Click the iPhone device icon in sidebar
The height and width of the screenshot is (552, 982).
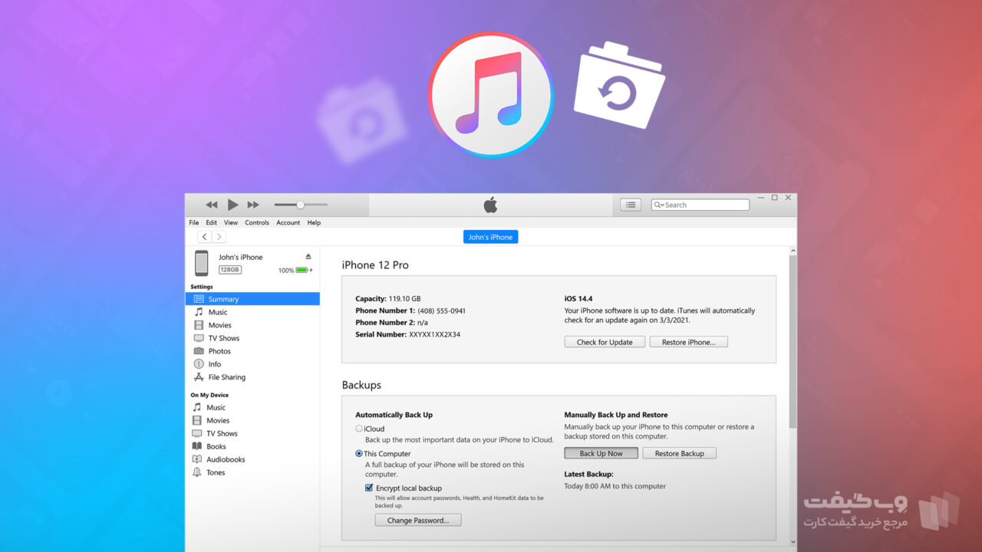pos(201,263)
